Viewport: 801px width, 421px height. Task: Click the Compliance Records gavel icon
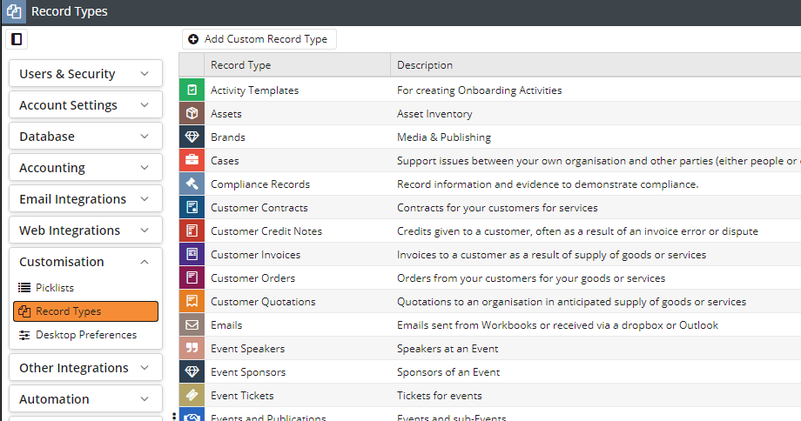pyautogui.click(x=192, y=184)
